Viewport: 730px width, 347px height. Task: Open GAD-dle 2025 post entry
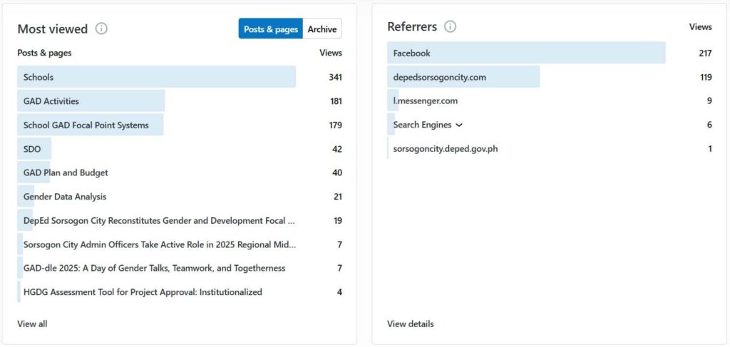click(154, 269)
